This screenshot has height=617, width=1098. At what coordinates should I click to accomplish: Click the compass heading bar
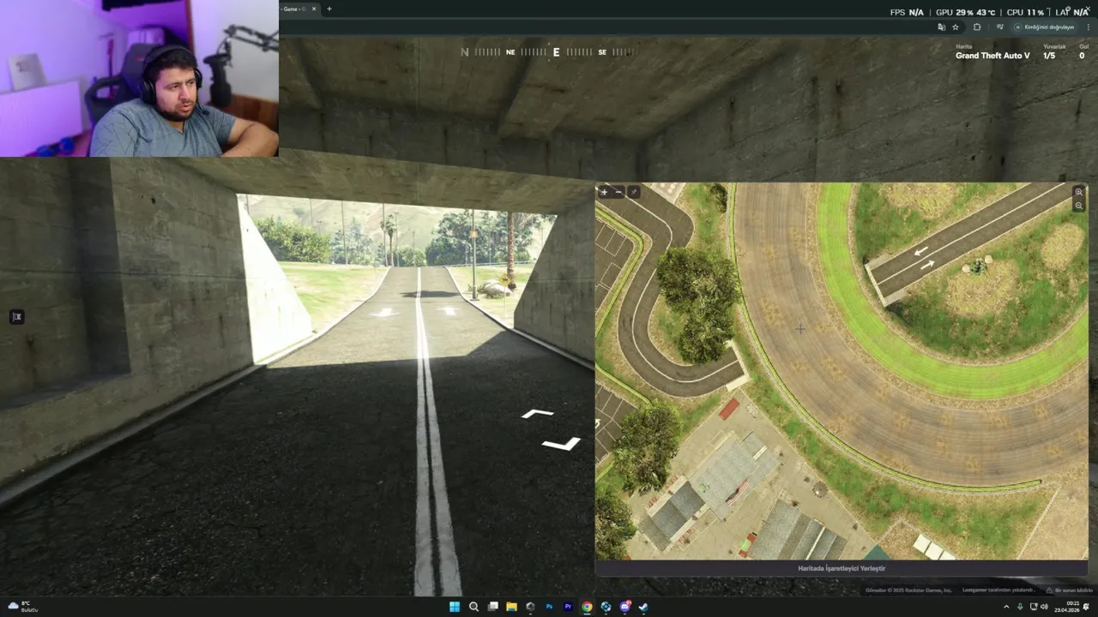tap(549, 52)
